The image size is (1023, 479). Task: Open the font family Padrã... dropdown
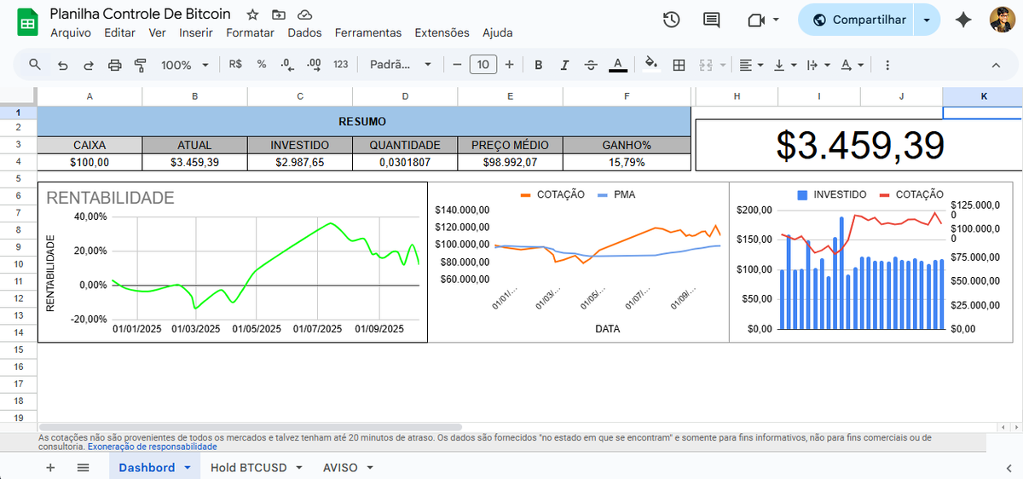tap(401, 65)
